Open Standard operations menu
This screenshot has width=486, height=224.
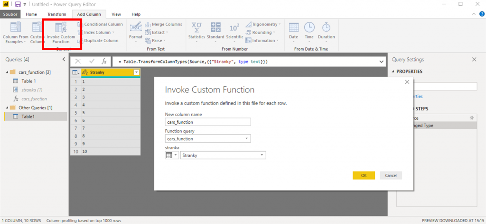tap(215, 32)
